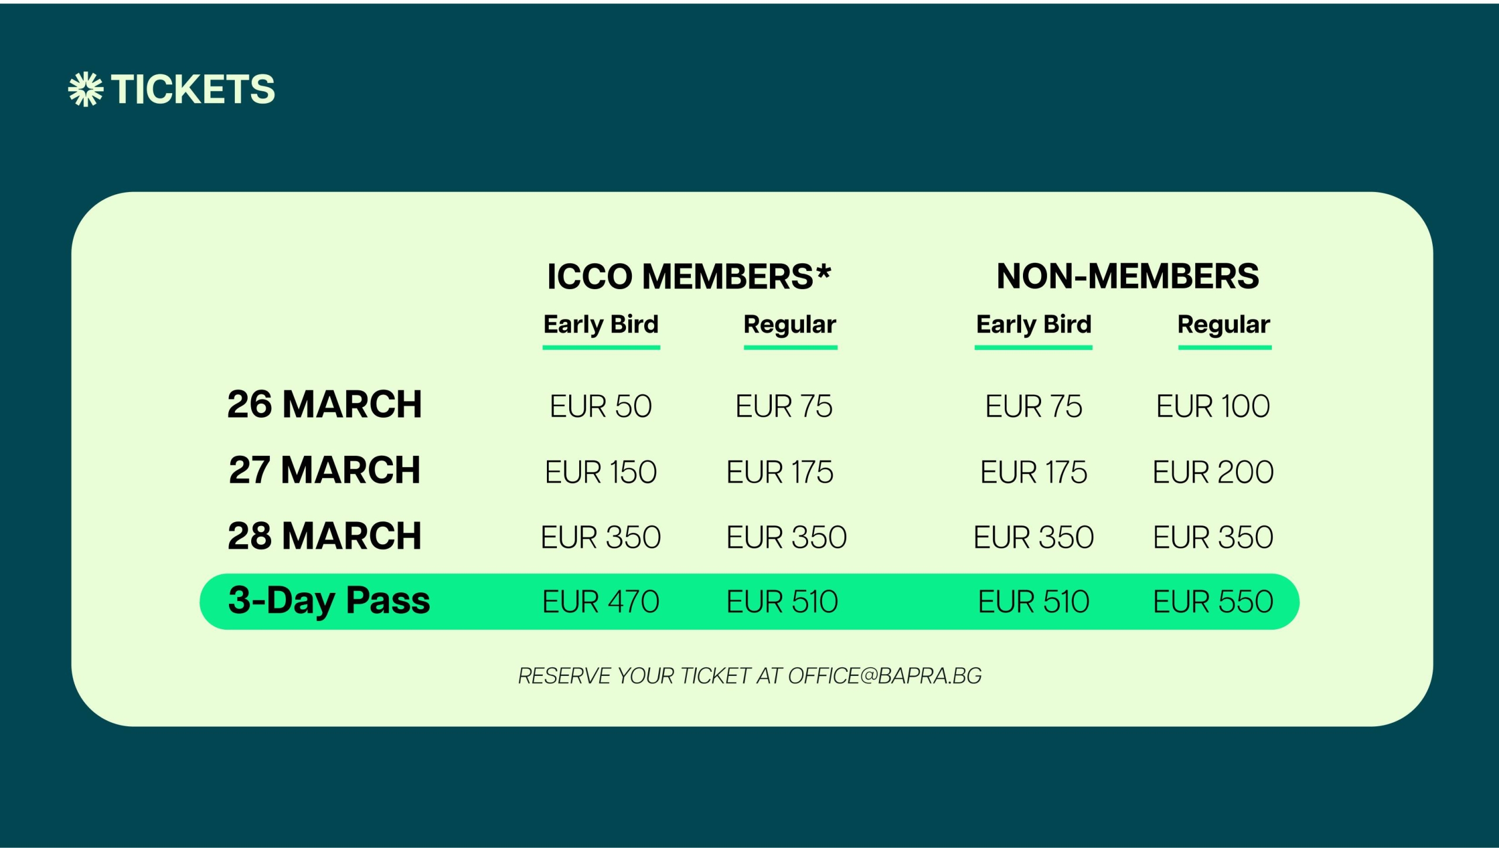1499x848 pixels.
Task: Click the EUR 100 price
Action: coord(1213,406)
